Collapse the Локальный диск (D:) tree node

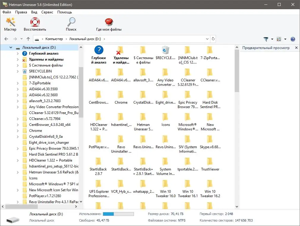(x=10, y=47)
